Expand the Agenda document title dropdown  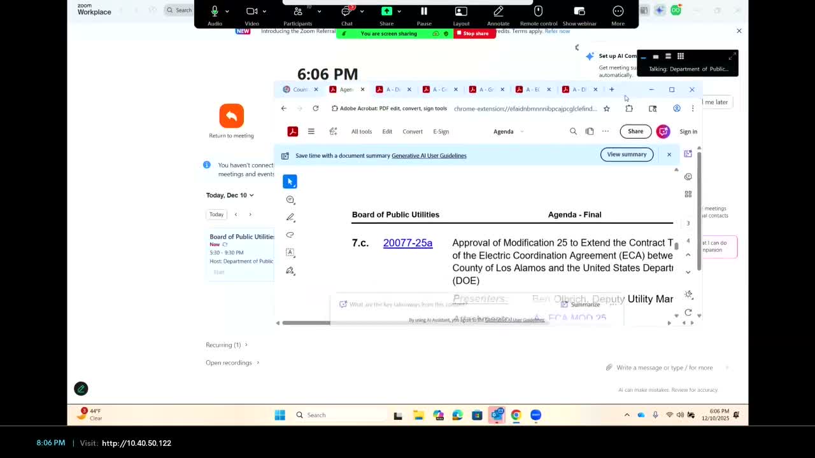pos(508,132)
